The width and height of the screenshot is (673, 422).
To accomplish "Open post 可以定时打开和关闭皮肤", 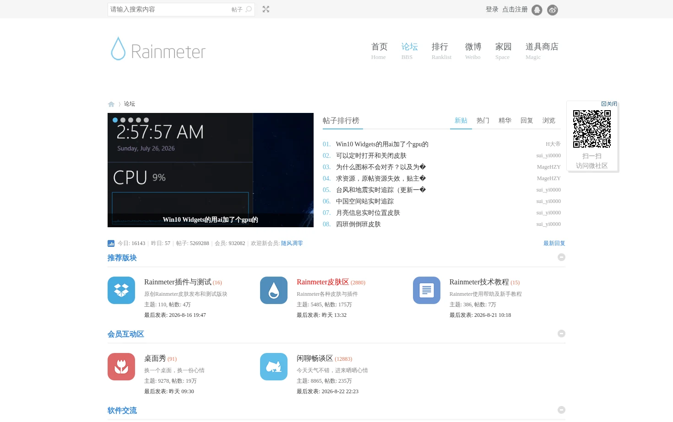I will click(x=371, y=156).
